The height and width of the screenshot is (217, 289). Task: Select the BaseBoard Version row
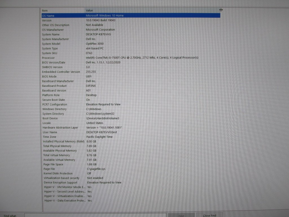tap(54, 90)
